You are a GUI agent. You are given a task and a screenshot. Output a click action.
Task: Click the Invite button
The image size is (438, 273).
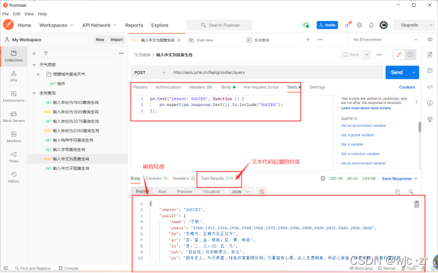point(327,25)
